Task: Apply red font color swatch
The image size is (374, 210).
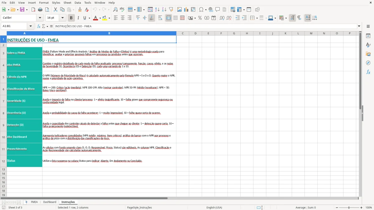Action: click(95, 18)
